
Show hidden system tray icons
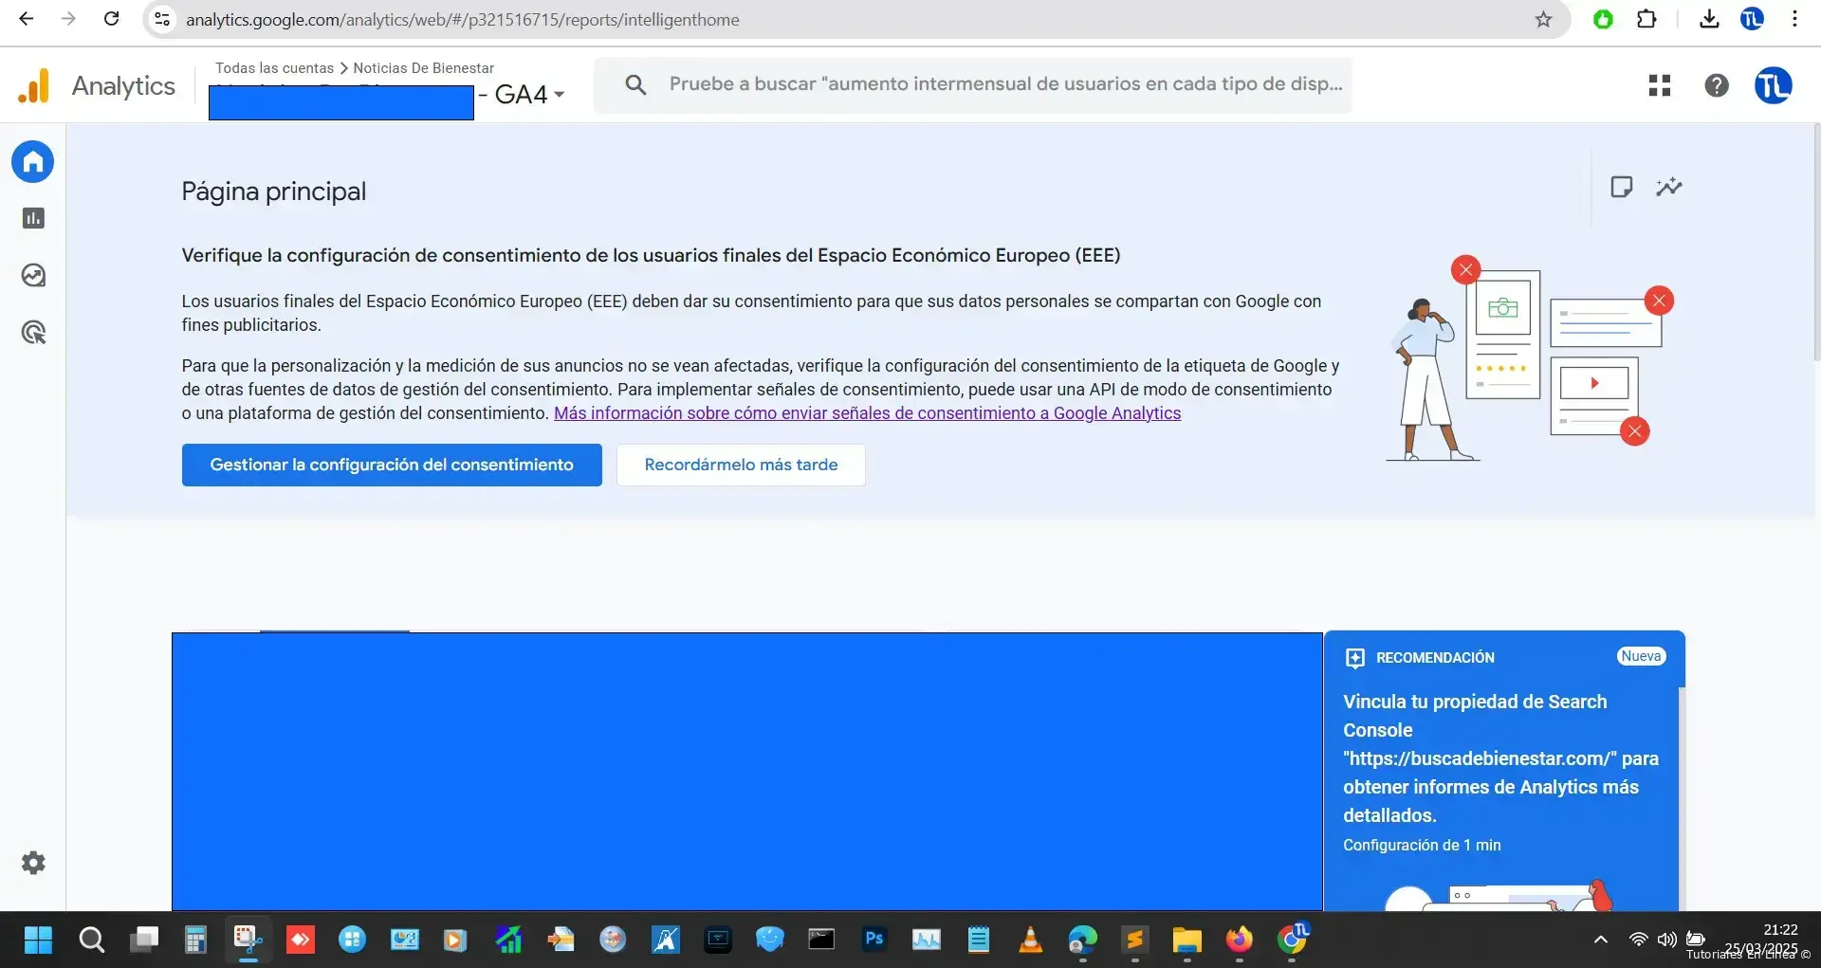point(1601,940)
